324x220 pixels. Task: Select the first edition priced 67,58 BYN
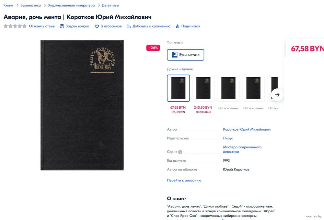[178, 88]
